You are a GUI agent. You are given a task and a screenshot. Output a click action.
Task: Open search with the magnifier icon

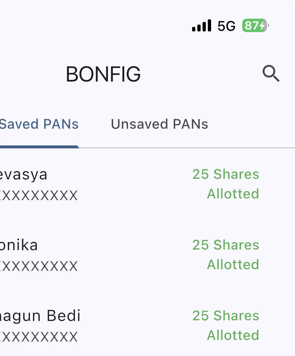[271, 74]
